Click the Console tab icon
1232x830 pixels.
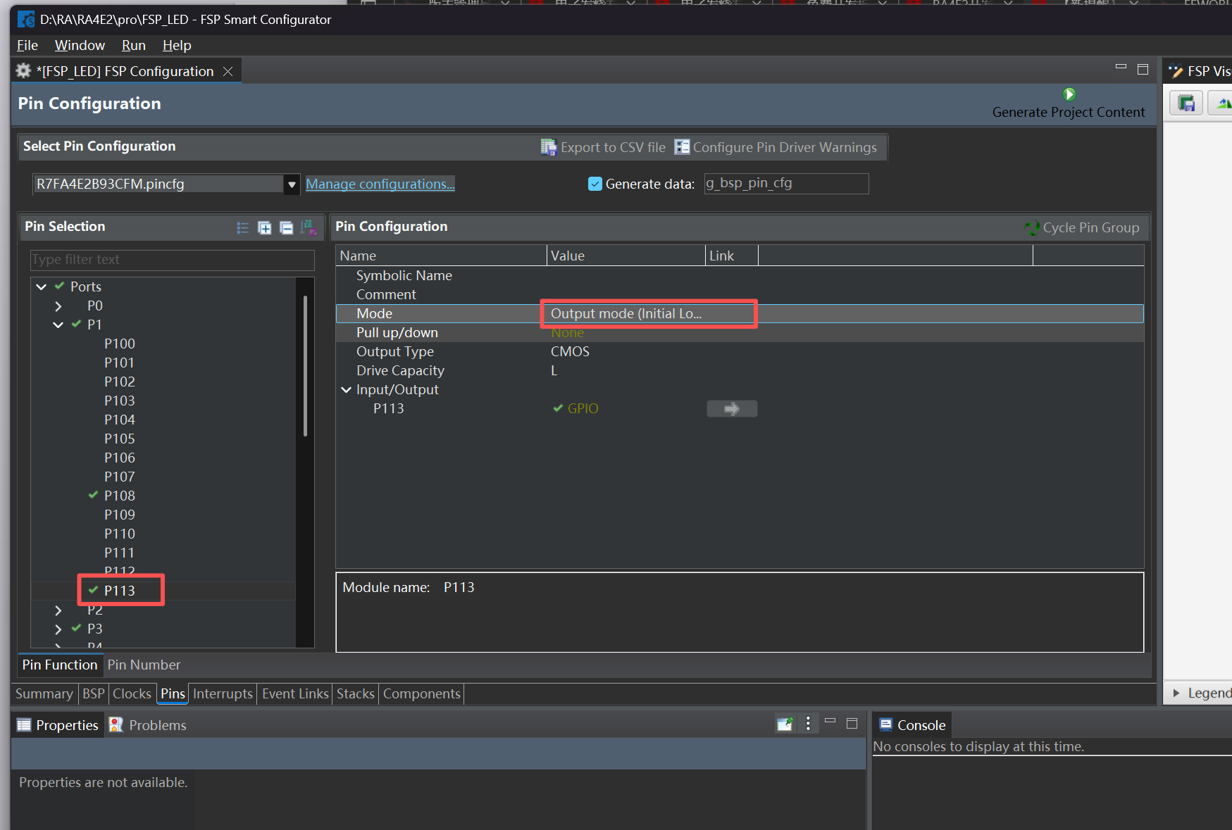(886, 725)
